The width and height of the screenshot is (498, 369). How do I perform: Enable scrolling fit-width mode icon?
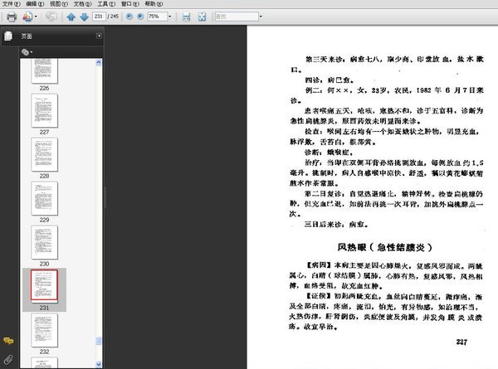[x=187, y=17]
